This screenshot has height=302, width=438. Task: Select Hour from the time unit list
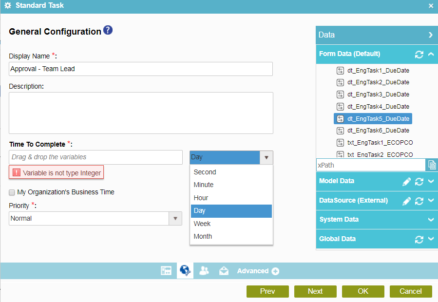click(x=201, y=198)
